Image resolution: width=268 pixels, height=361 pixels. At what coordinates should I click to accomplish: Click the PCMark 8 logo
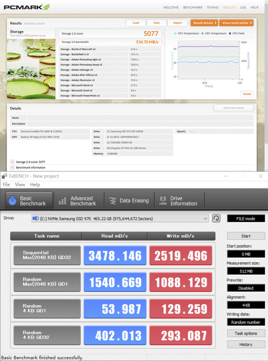[26, 7]
